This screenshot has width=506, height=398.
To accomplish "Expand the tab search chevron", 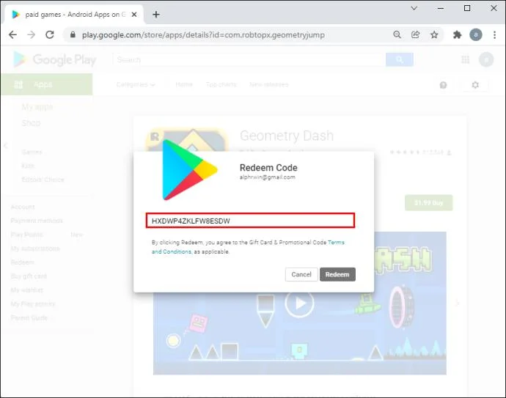I will pos(414,8).
